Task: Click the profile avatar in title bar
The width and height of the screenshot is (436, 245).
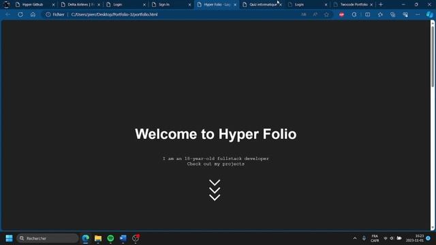Action: [6, 5]
